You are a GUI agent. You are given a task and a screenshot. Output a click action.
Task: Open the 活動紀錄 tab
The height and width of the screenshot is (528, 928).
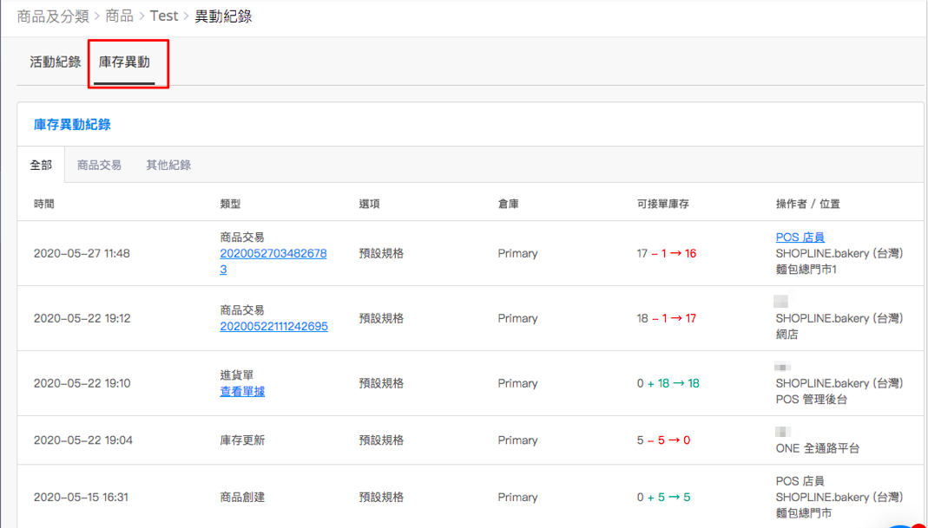(55, 62)
